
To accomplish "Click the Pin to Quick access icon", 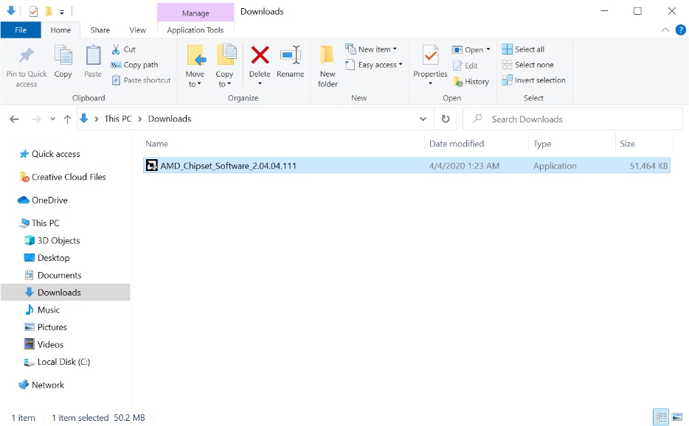I will coord(26,56).
